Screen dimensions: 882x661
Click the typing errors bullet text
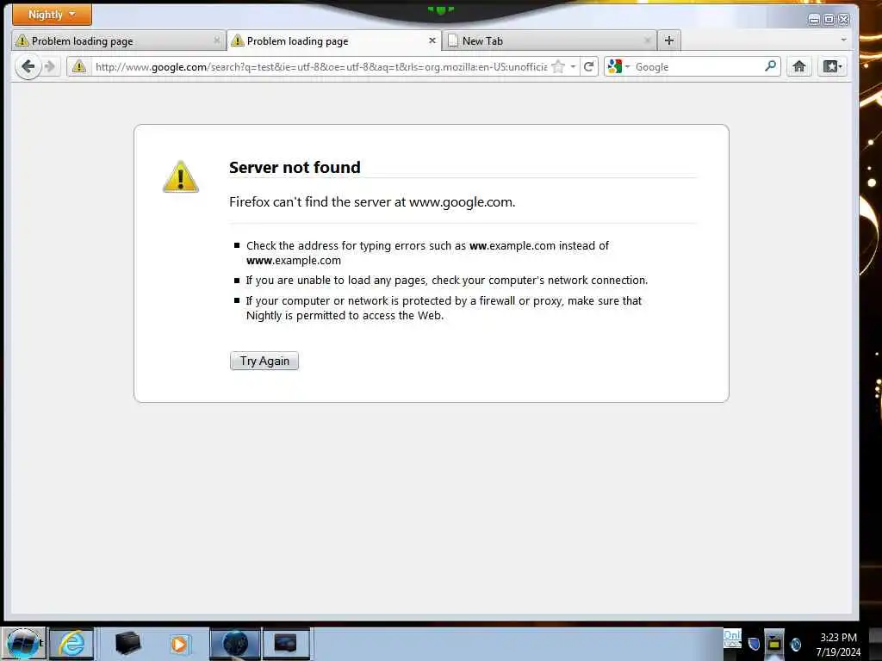(x=427, y=253)
